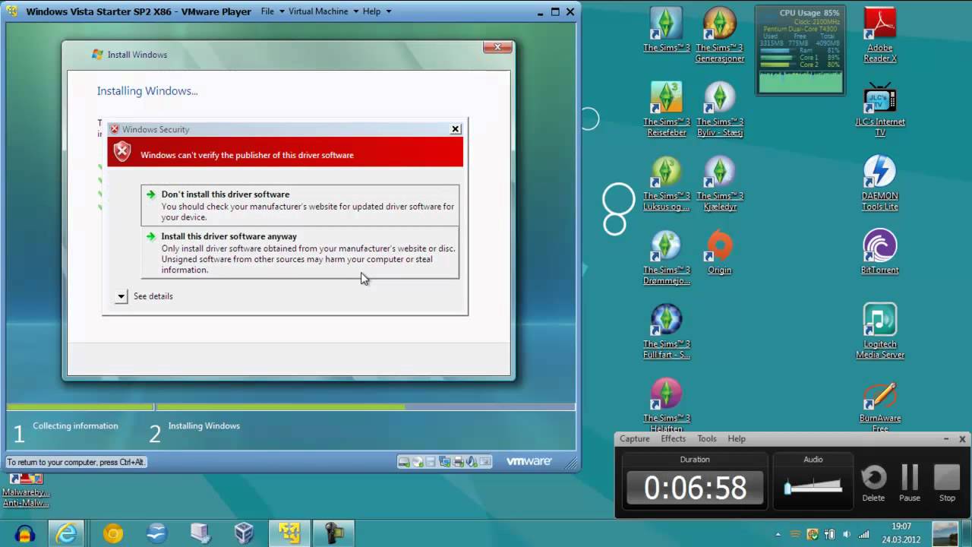Viewport: 972px width, 547px height.
Task: Expand the File menu dropdown arrow
Action: [282, 12]
